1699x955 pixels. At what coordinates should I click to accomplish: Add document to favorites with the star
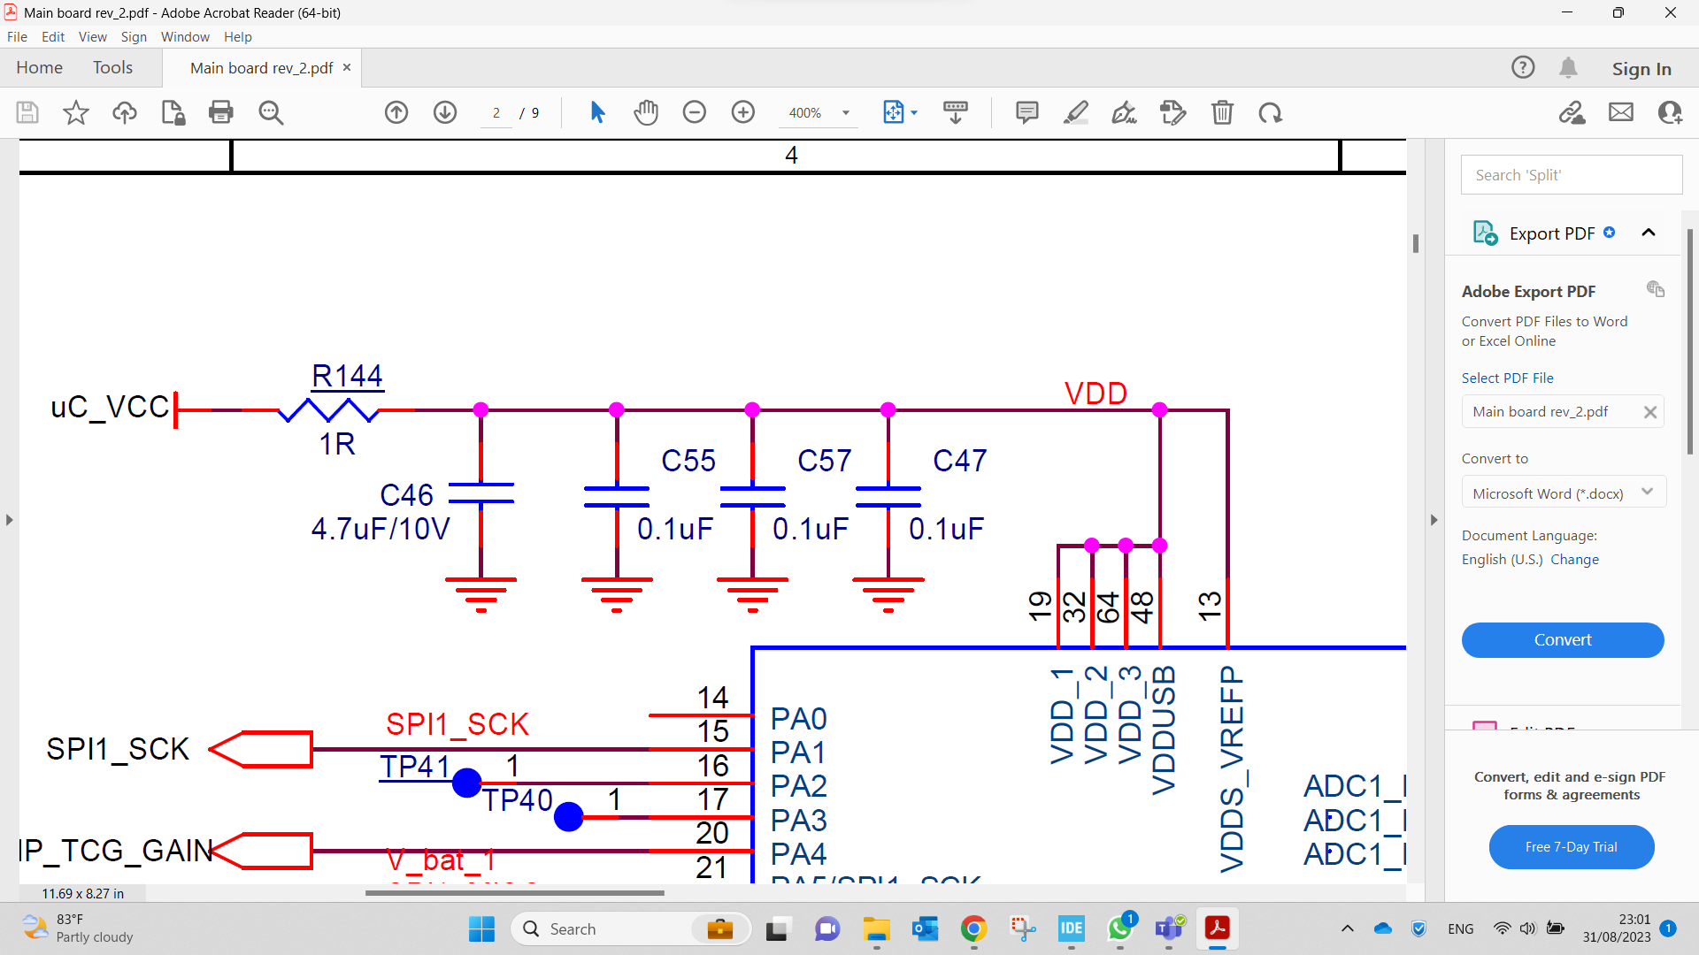pos(75,112)
